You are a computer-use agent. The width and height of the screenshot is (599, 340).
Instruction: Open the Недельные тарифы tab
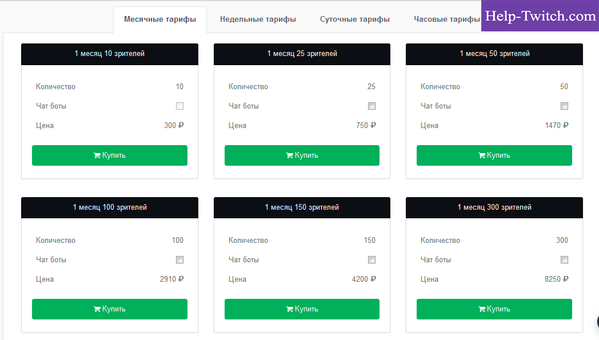(258, 19)
